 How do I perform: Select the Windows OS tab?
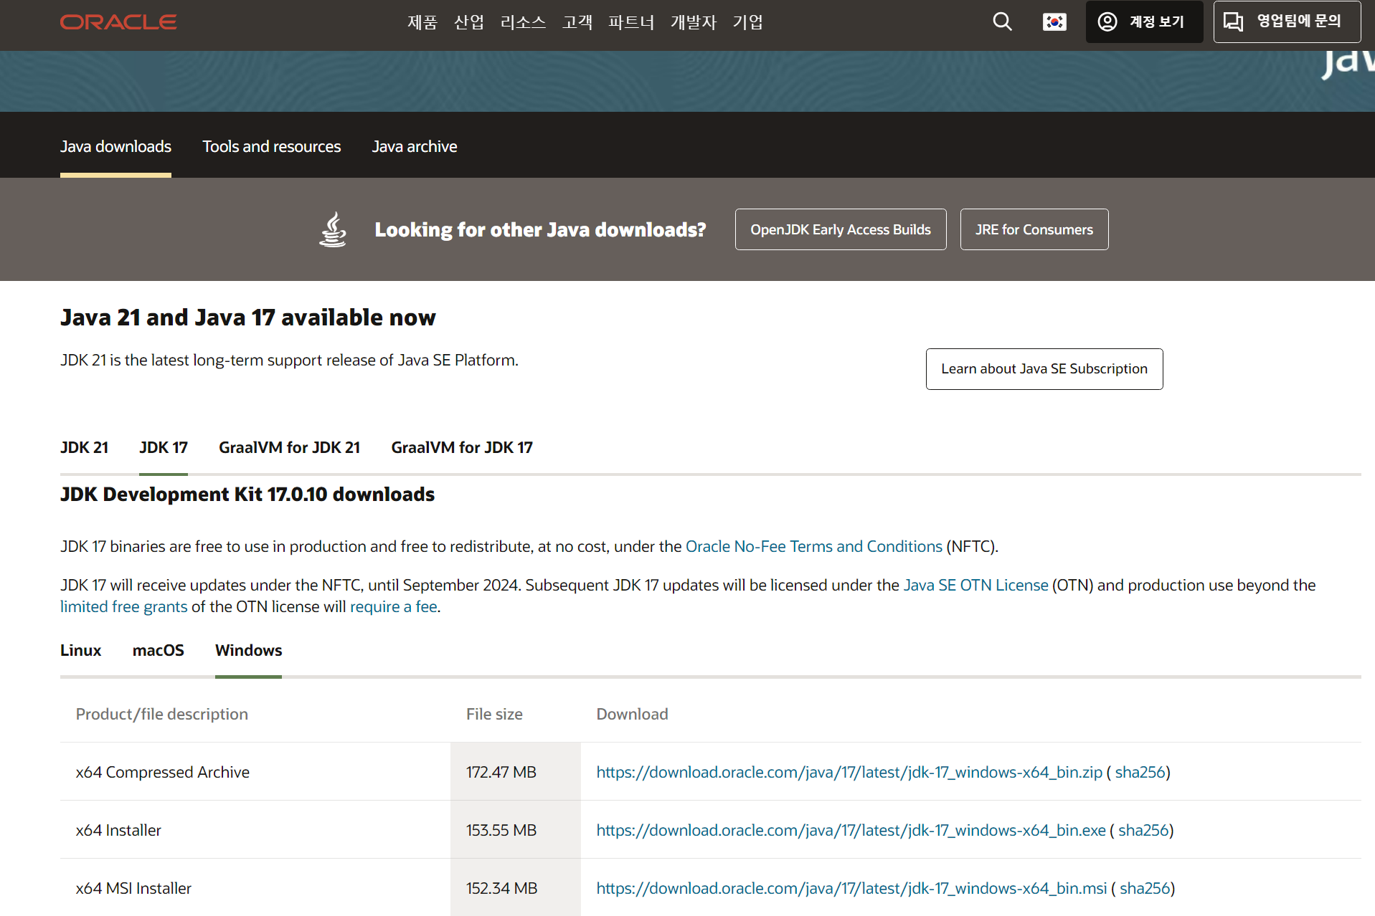(248, 650)
